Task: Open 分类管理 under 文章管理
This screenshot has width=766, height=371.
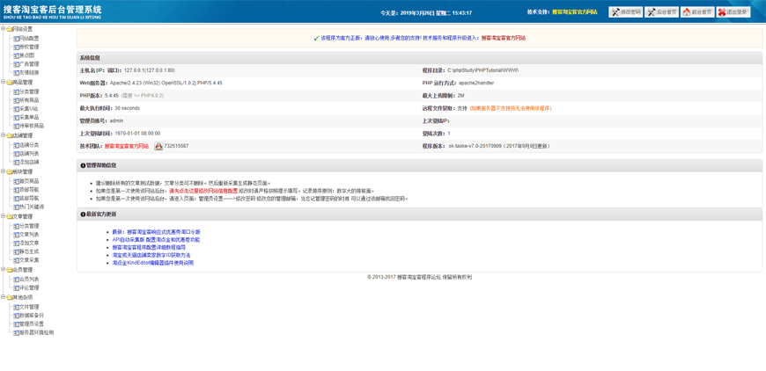Action: (x=29, y=226)
